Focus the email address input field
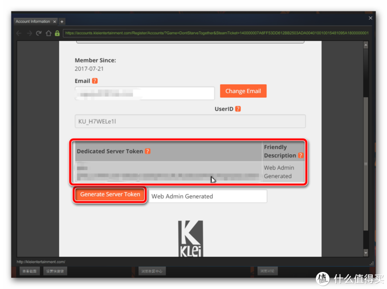The width and height of the screenshot is (387, 289). pos(145,93)
